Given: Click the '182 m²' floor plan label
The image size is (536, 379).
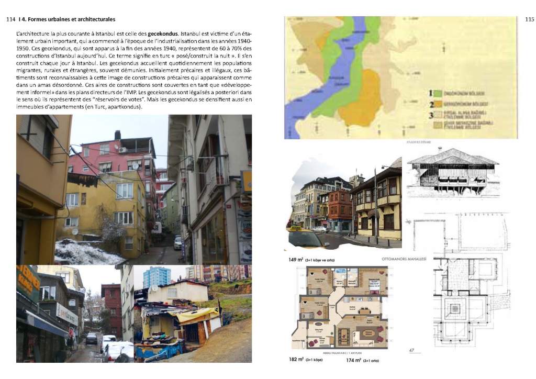Looking at the screenshot, I should tap(296, 360).
